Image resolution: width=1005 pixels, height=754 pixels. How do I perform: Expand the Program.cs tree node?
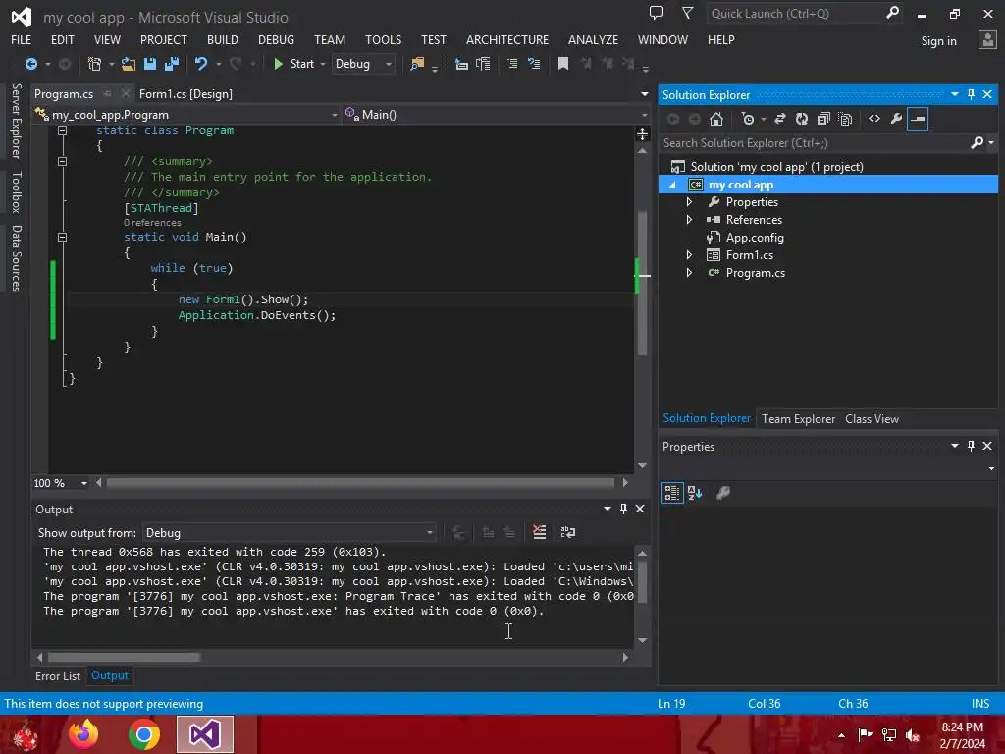click(689, 273)
